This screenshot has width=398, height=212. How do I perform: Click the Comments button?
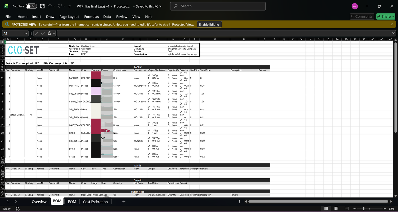pos(362,17)
